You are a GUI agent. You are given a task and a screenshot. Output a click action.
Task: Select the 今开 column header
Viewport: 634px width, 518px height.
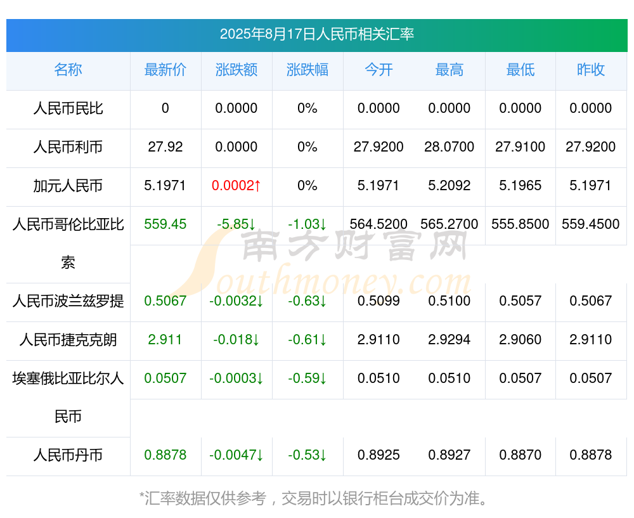[379, 70]
